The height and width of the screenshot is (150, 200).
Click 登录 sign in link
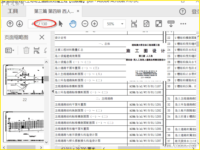pyautogui.click(x=195, y=11)
